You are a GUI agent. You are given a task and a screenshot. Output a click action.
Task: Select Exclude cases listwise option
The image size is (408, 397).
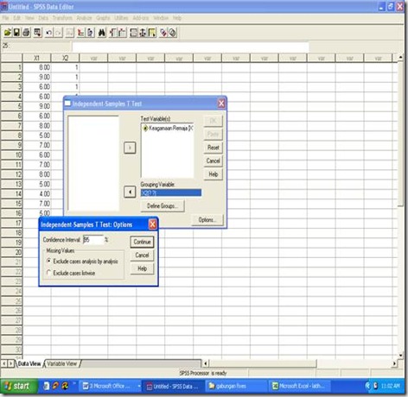71,273
